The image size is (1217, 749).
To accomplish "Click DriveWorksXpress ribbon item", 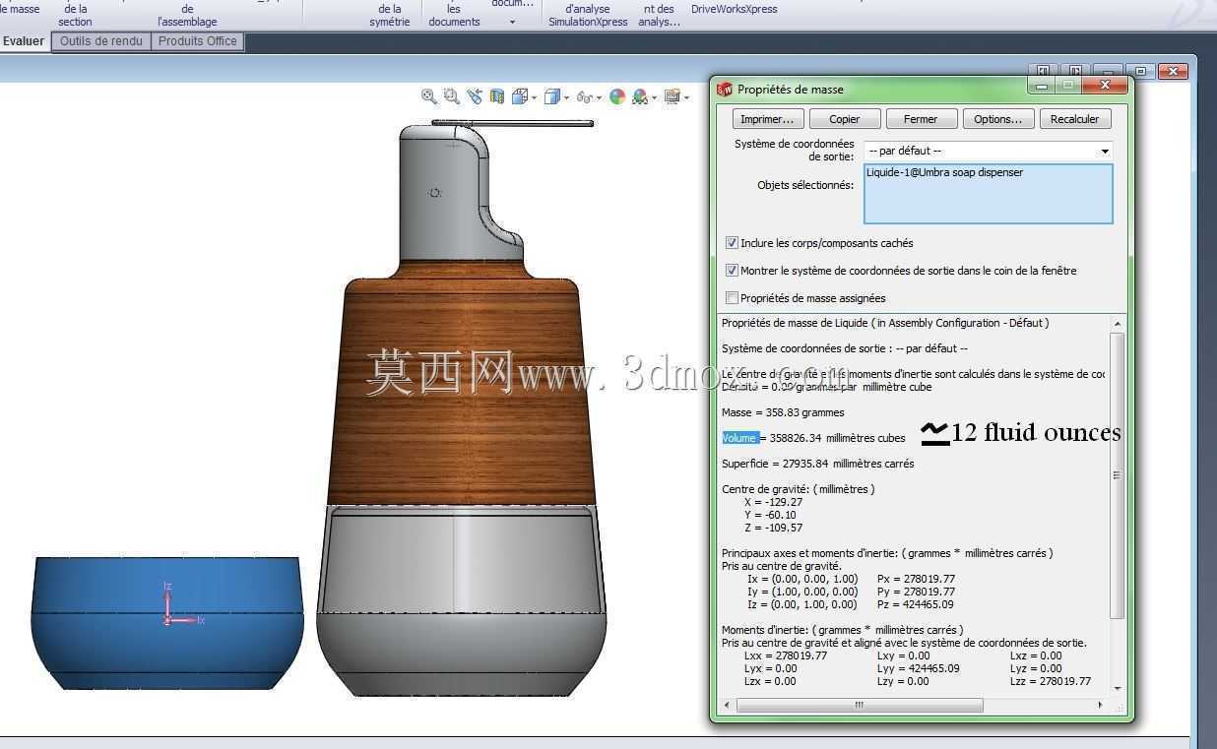I will [x=735, y=9].
